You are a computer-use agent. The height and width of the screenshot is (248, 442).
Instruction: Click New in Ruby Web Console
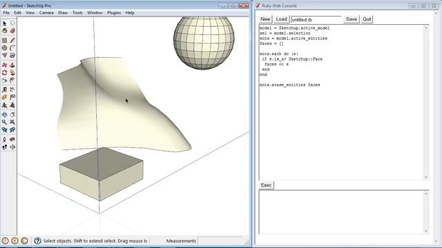(265, 19)
